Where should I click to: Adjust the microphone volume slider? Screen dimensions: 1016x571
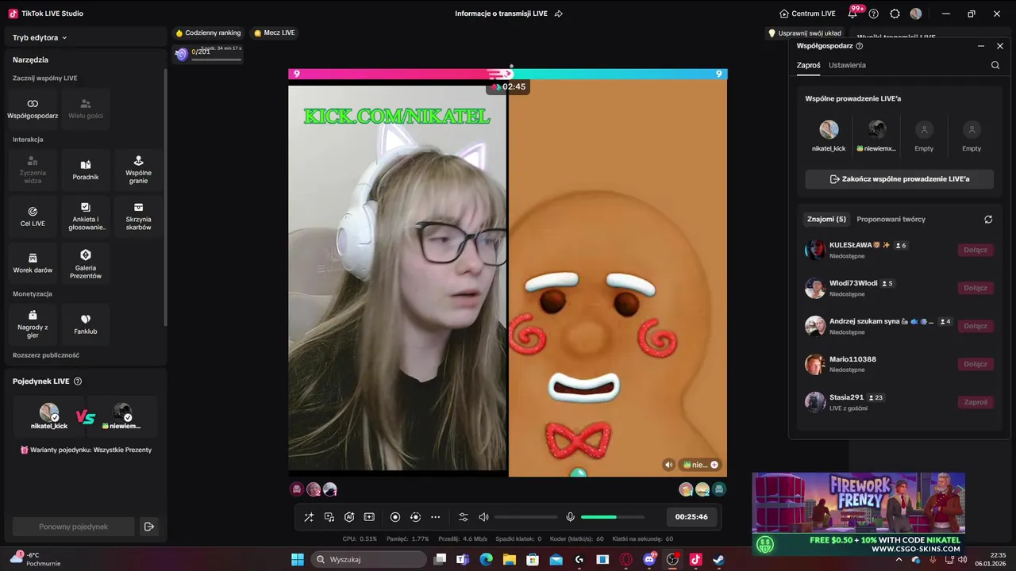(613, 517)
